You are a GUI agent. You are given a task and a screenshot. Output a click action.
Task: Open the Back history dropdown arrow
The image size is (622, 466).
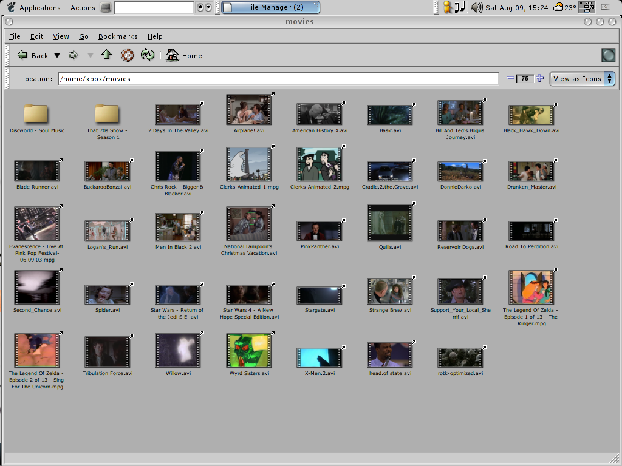tap(57, 55)
